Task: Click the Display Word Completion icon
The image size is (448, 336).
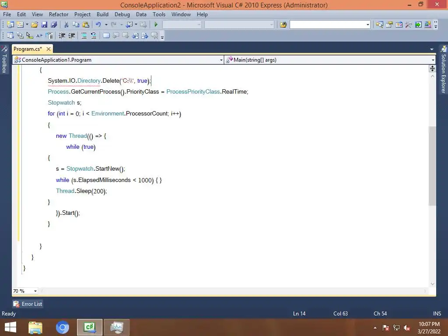Action: 39,35
